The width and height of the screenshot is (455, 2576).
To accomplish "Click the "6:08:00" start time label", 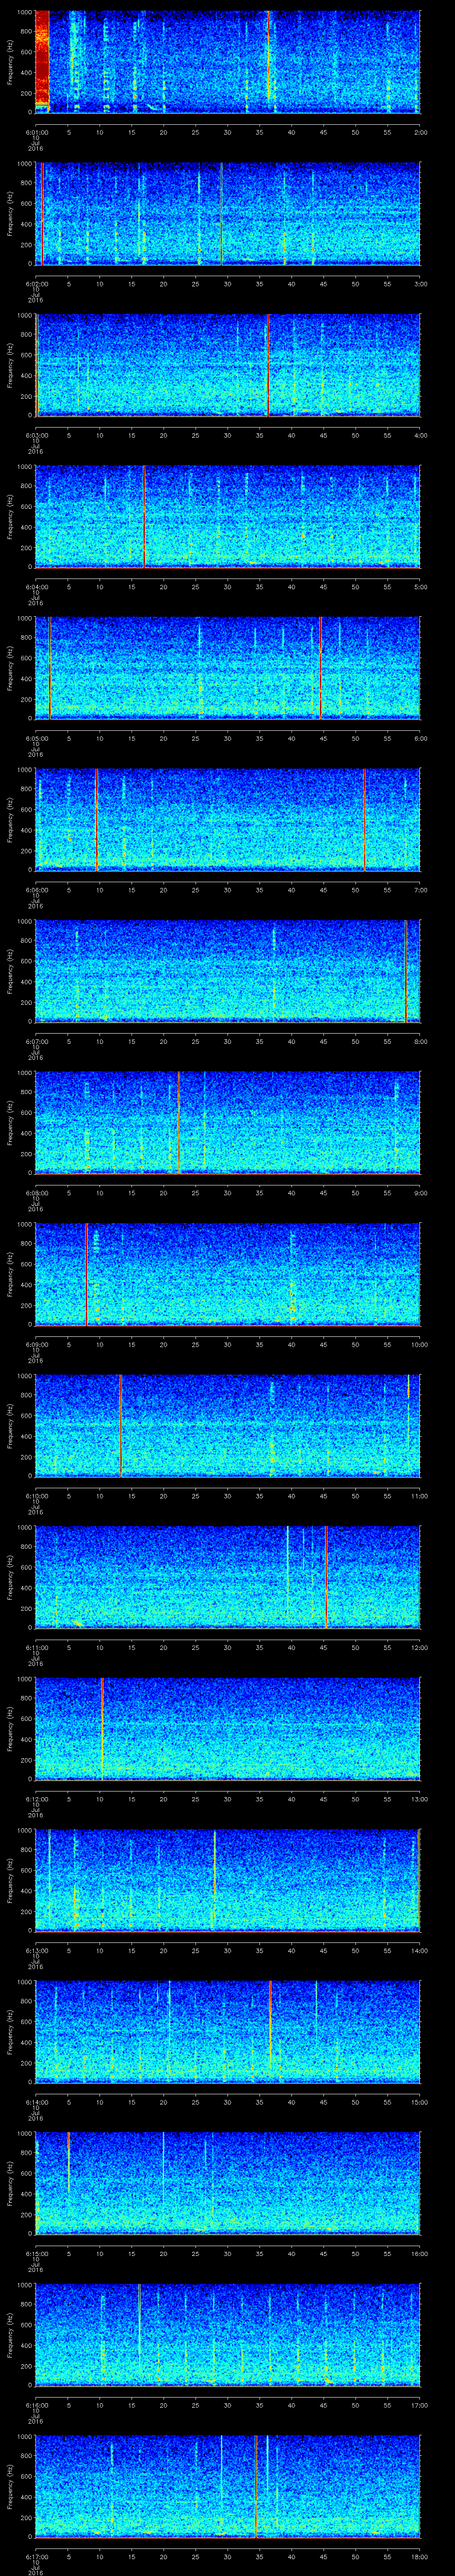I will pos(36,1193).
